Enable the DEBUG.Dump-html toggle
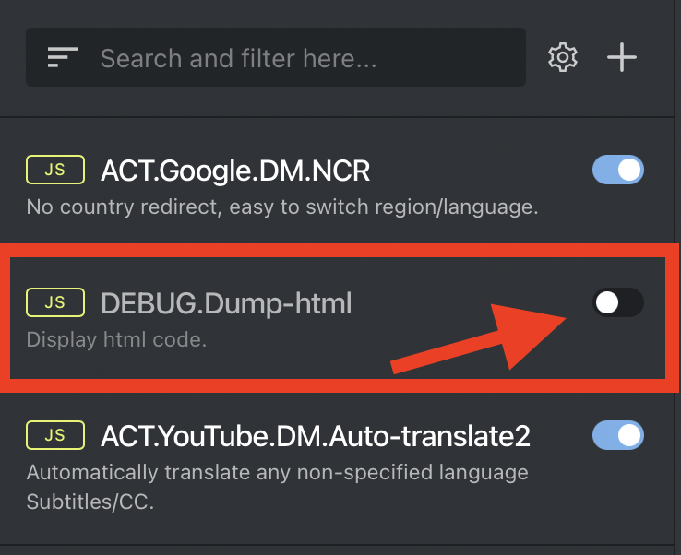This screenshot has height=555, width=681. [x=617, y=302]
